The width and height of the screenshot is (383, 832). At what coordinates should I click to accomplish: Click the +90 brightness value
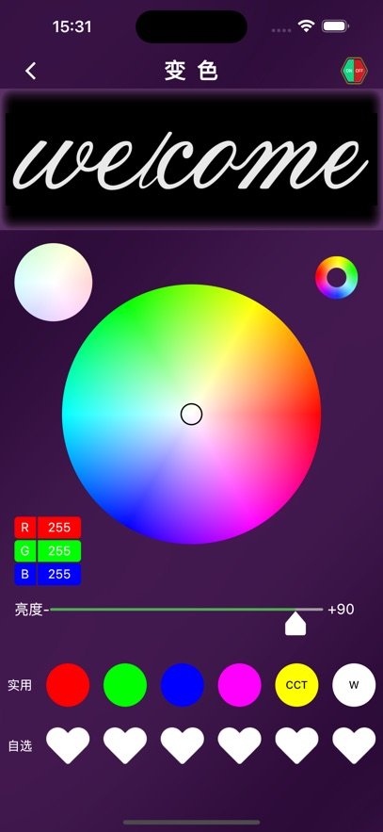pos(342,609)
